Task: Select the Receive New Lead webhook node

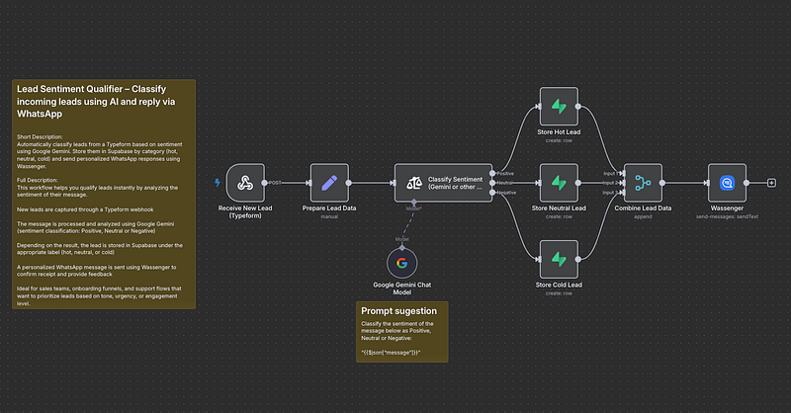Action: click(248, 183)
